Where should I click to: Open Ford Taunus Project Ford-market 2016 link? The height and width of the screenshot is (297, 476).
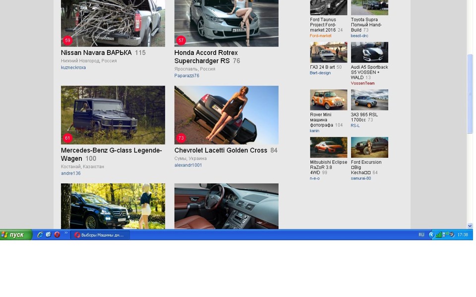(x=323, y=25)
